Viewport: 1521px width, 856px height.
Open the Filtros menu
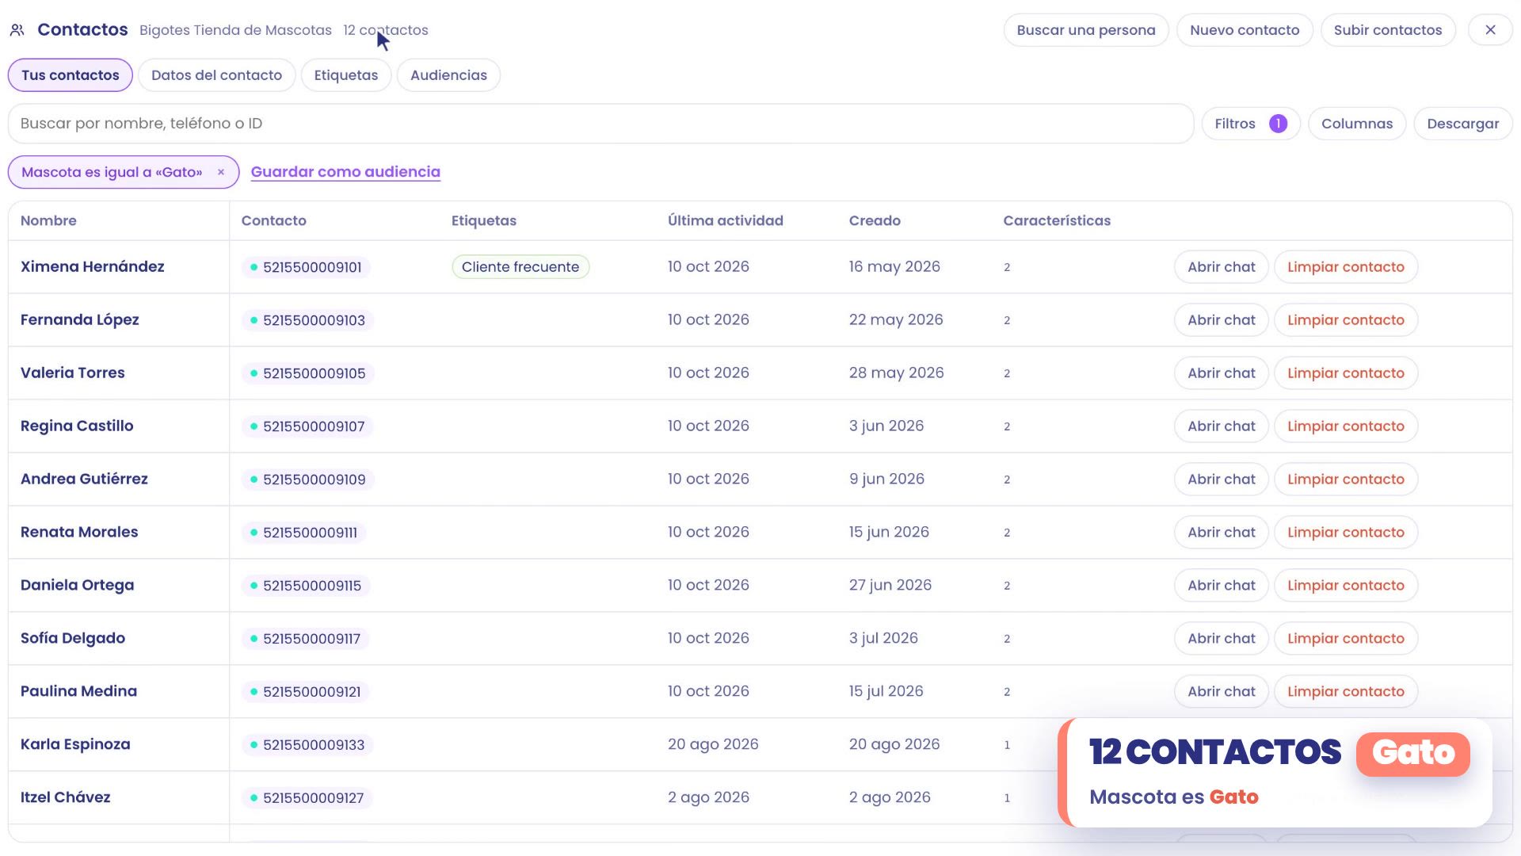[1251, 124]
